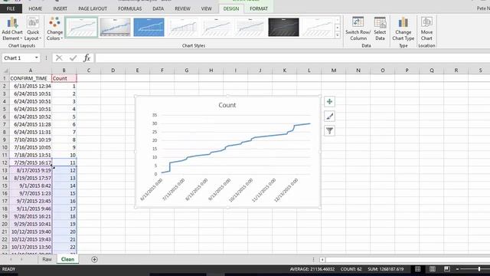Viewport: 490px width, 276px height.
Task: Expand the Chart Styles gallery More arrow
Action: click(x=338, y=35)
